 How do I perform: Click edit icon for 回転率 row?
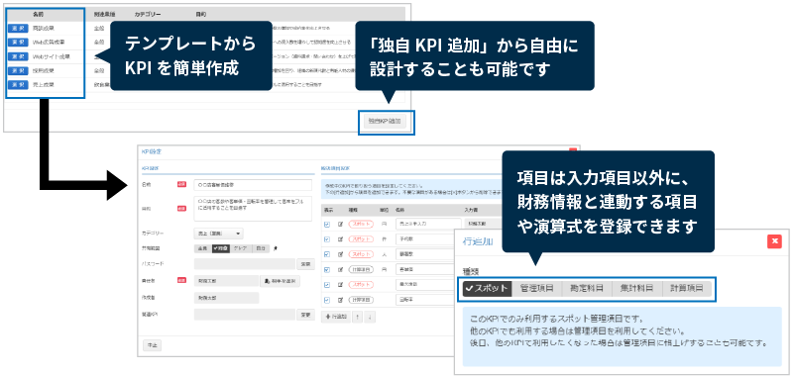point(340,300)
